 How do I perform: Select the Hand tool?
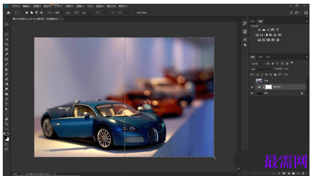(7, 119)
